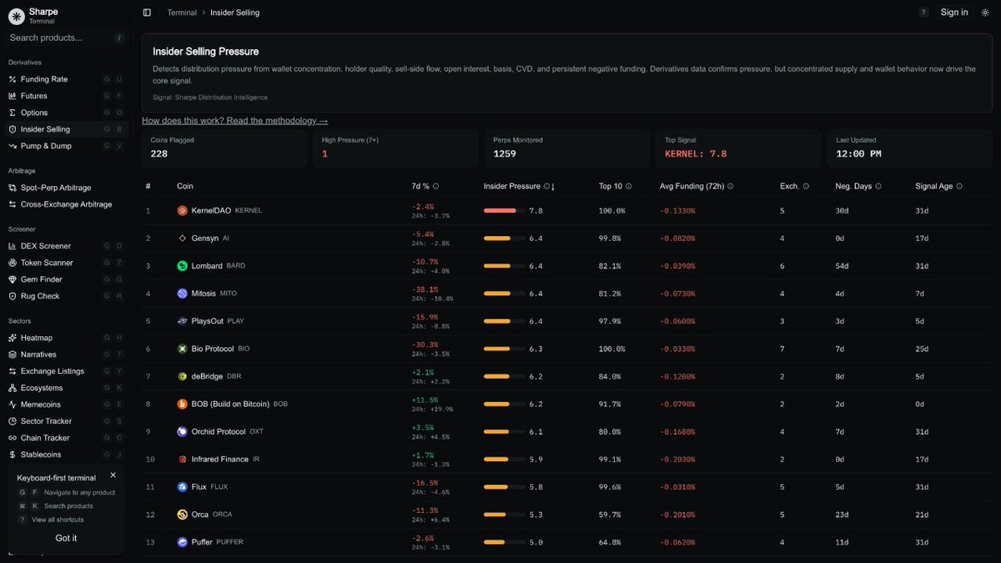Sort by Insider Pressure column header

tap(520, 186)
